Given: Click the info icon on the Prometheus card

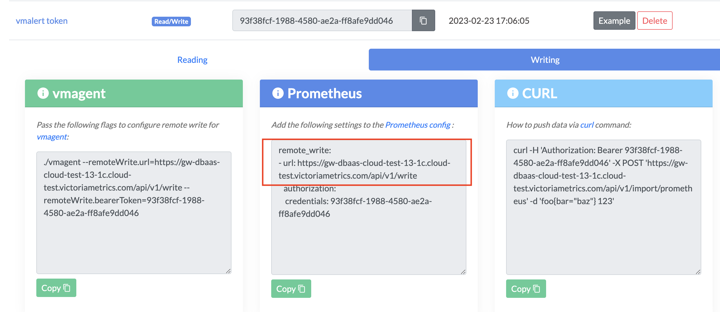Looking at the screenshot, I should (277, 93).
